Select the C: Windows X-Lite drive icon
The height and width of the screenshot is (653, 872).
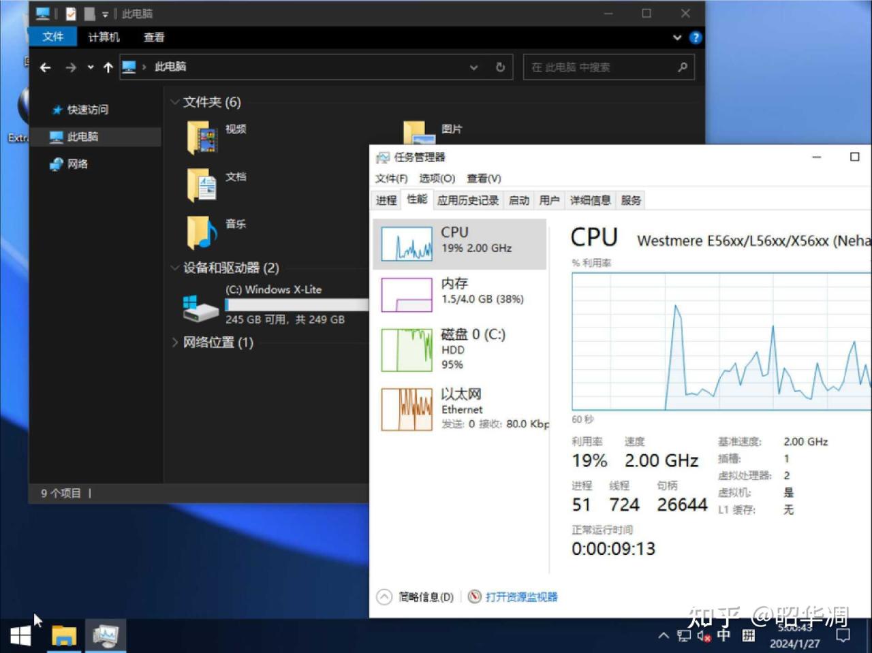pyautogui.click(x=200, y=308)
